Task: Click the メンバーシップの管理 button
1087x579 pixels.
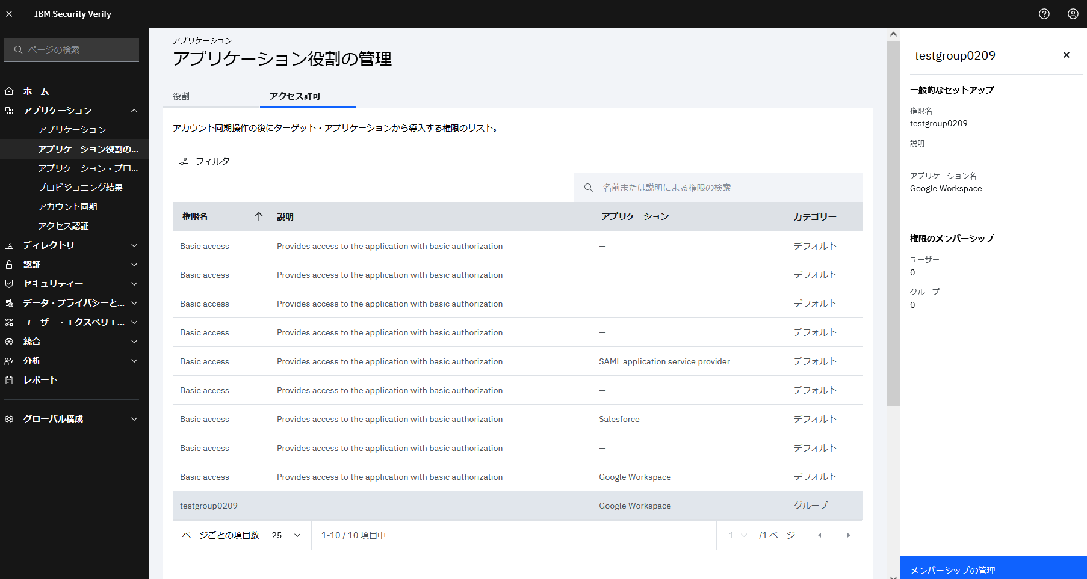Action: 994,568
